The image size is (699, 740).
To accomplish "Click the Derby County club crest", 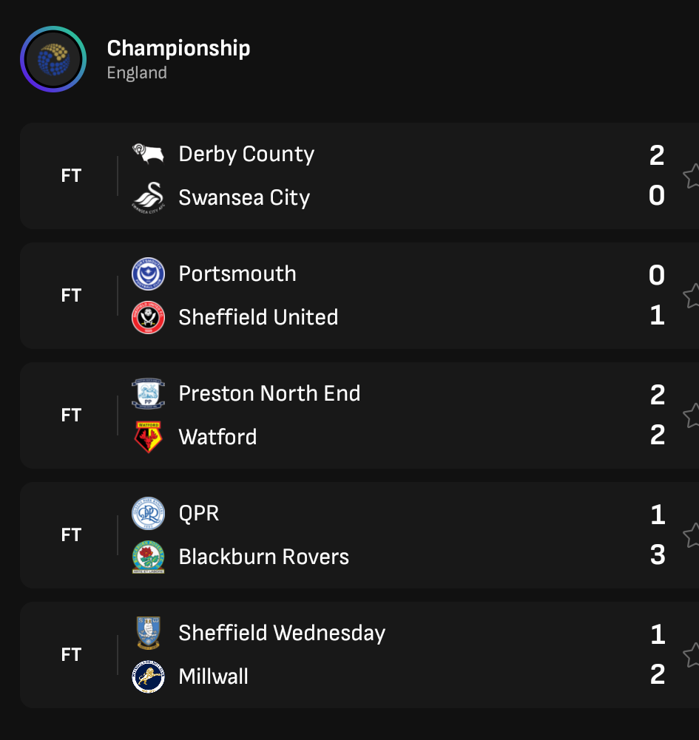I will [147, 154].
